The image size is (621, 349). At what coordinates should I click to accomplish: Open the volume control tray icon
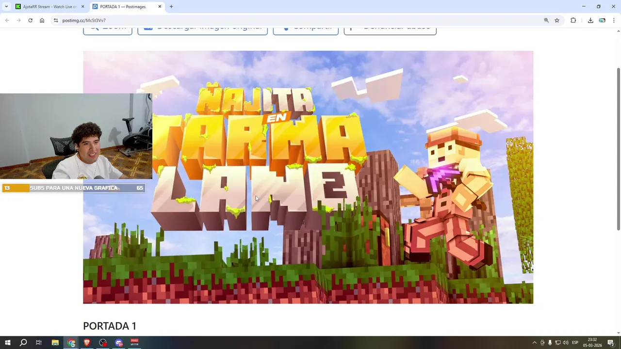[x=566, y=343]
